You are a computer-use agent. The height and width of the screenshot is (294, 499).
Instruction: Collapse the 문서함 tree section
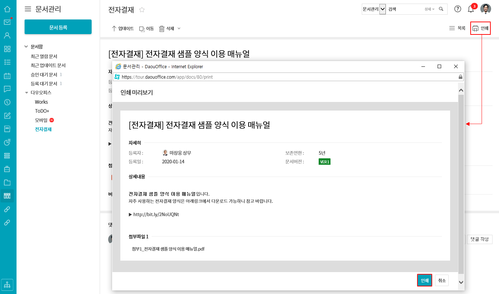pyautogui.click(x=26, y=47)
